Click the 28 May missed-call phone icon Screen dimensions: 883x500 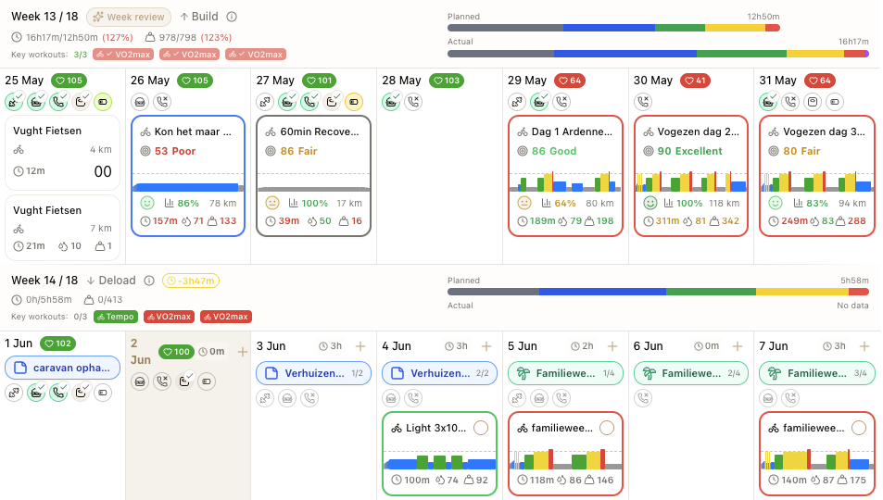(413, 102)
